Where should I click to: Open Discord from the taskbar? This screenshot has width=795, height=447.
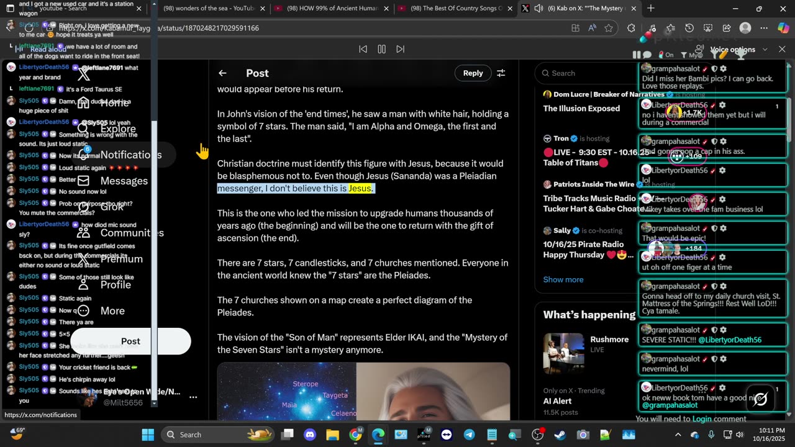click(x=310, y=435)
